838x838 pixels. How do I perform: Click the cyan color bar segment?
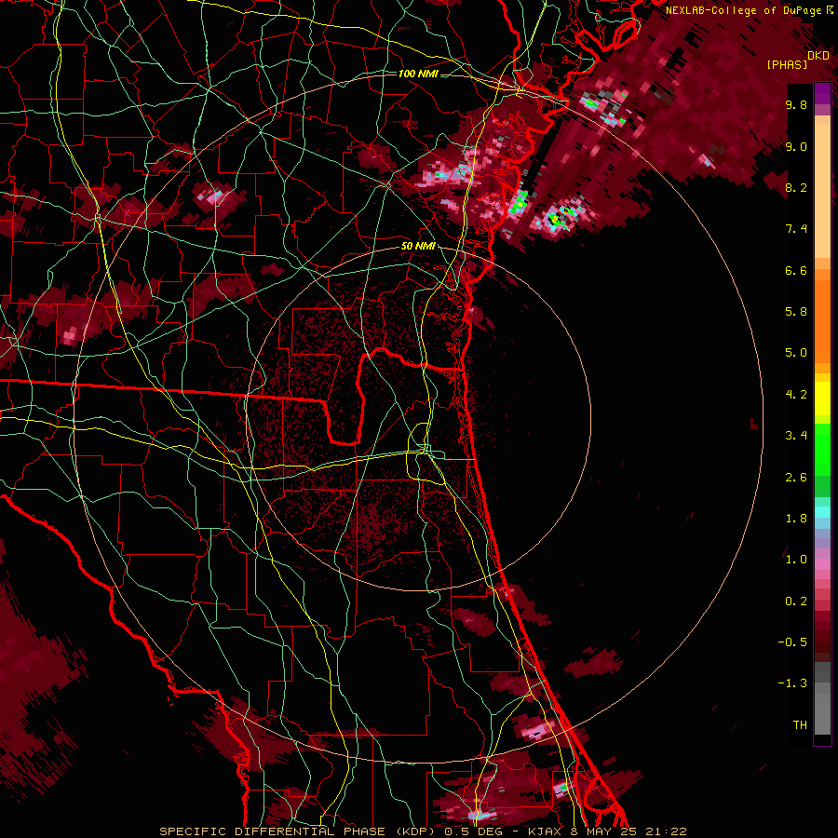[822, 511]
